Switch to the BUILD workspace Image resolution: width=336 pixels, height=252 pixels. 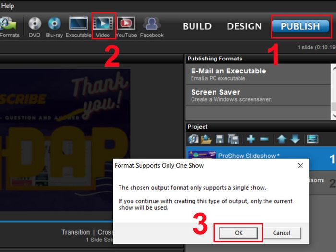point(197,26)
